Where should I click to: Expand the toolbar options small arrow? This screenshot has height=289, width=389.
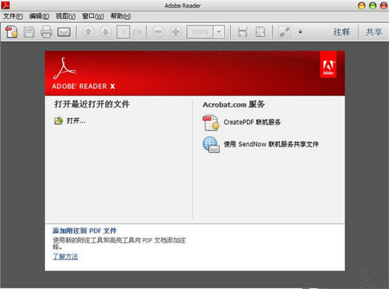pos(300,32)
